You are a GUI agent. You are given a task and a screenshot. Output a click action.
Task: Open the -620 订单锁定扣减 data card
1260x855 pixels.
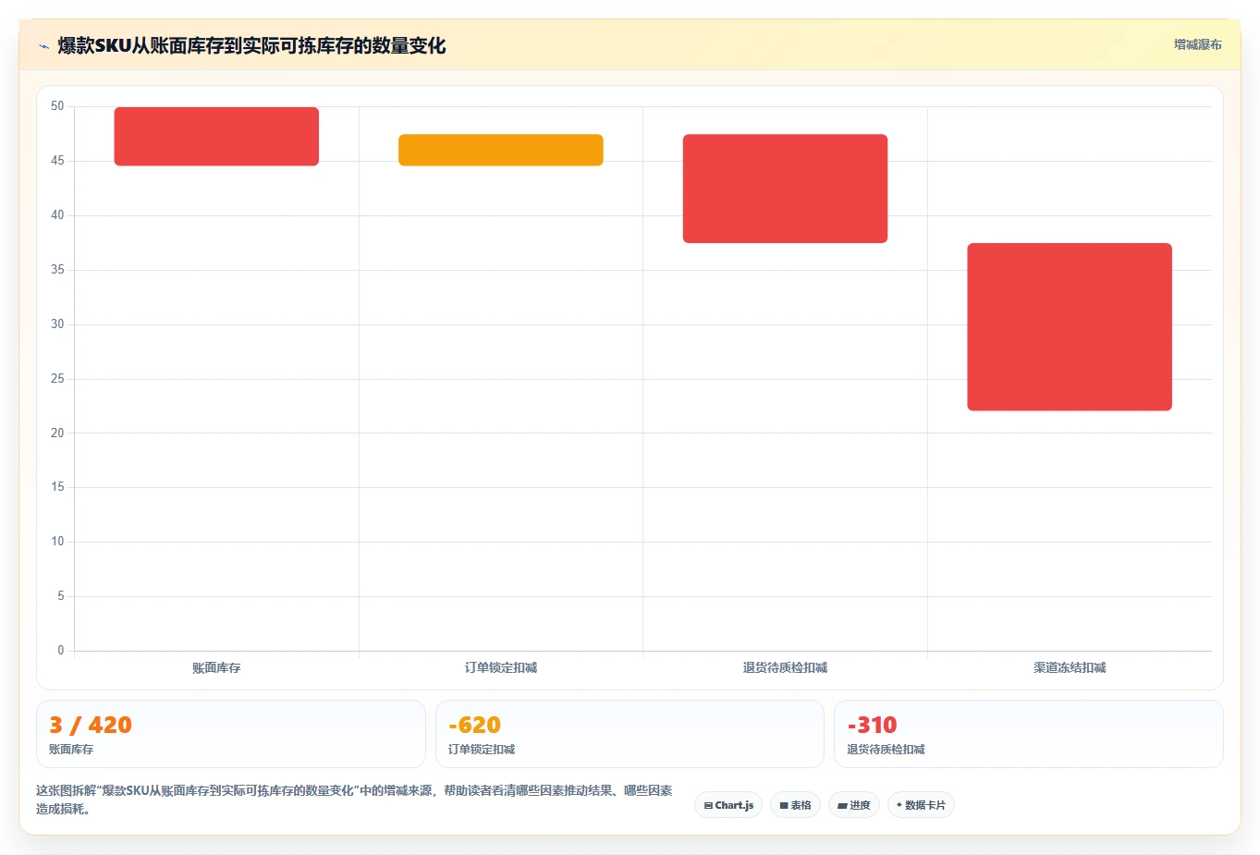(x=630, y=734)
